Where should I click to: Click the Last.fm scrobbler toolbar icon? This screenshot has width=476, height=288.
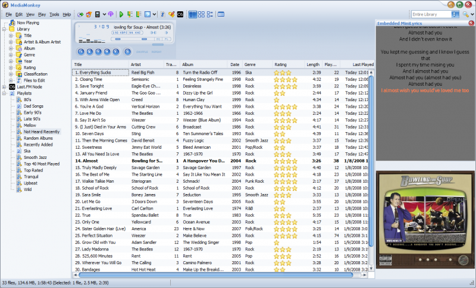click(x=180, y=14)
